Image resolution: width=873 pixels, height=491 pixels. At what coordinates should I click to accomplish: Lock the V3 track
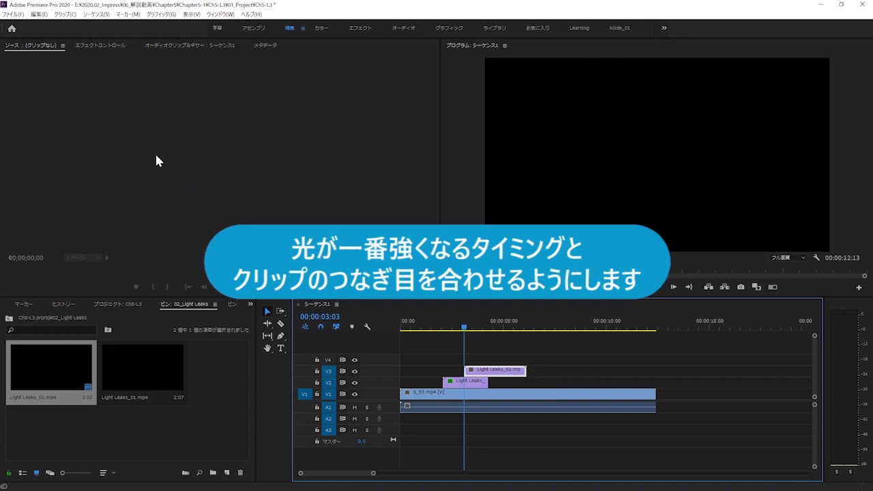coord(316,372)
